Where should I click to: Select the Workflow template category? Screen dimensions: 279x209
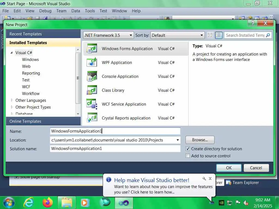coord(31,93)
